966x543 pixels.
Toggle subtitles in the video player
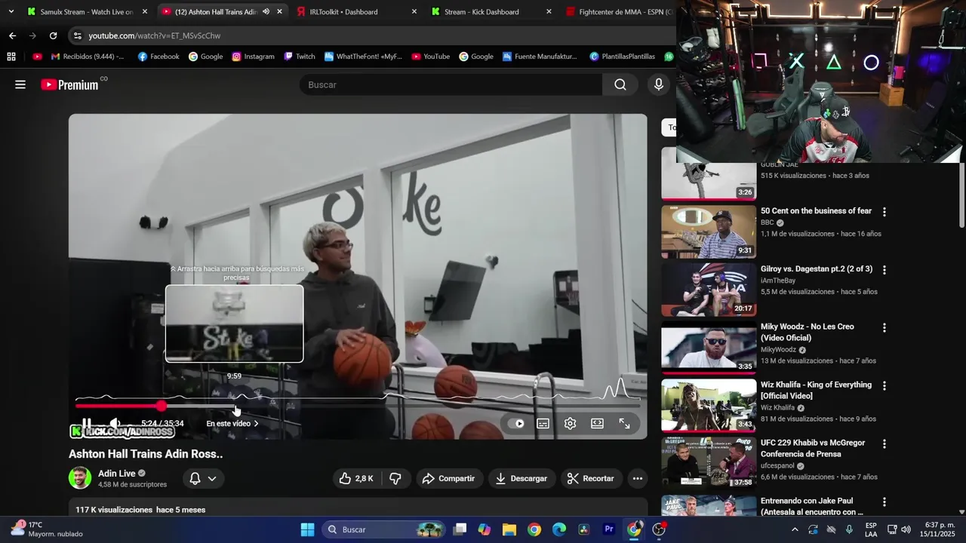tap(543, 423)
